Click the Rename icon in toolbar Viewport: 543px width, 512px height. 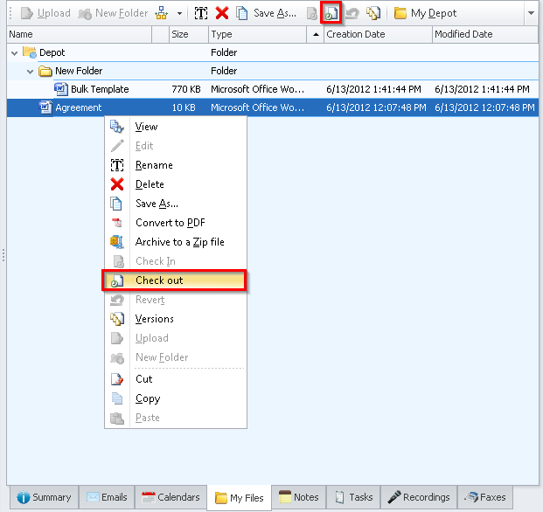[x=201, y=13]
